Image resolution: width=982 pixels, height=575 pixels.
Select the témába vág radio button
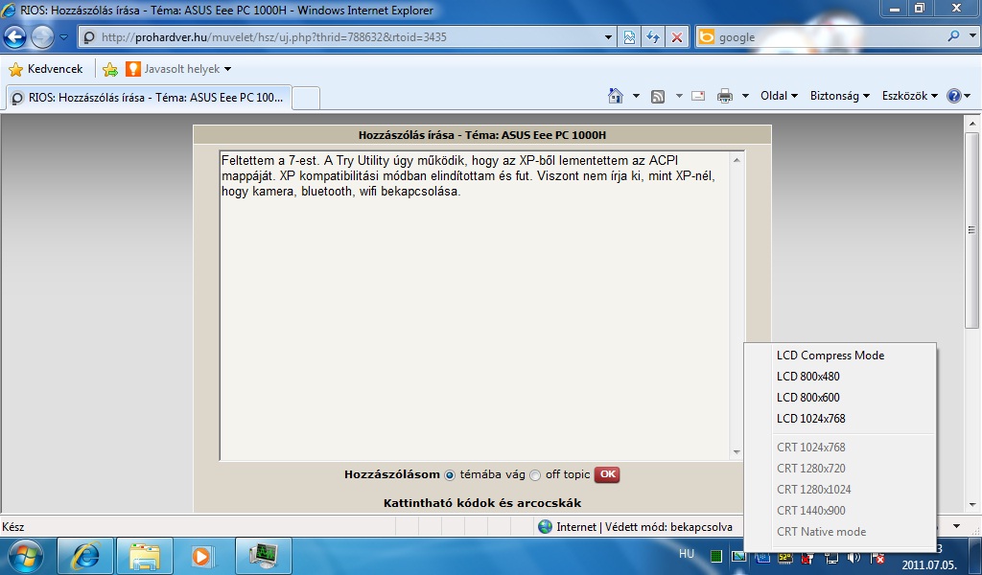pos(450,475)
